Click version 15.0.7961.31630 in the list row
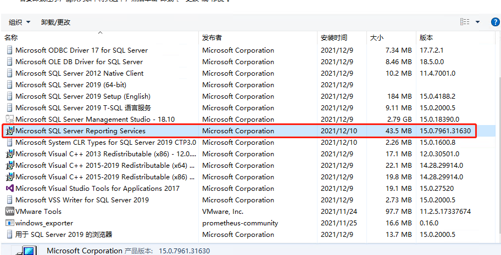 point(445,131)
